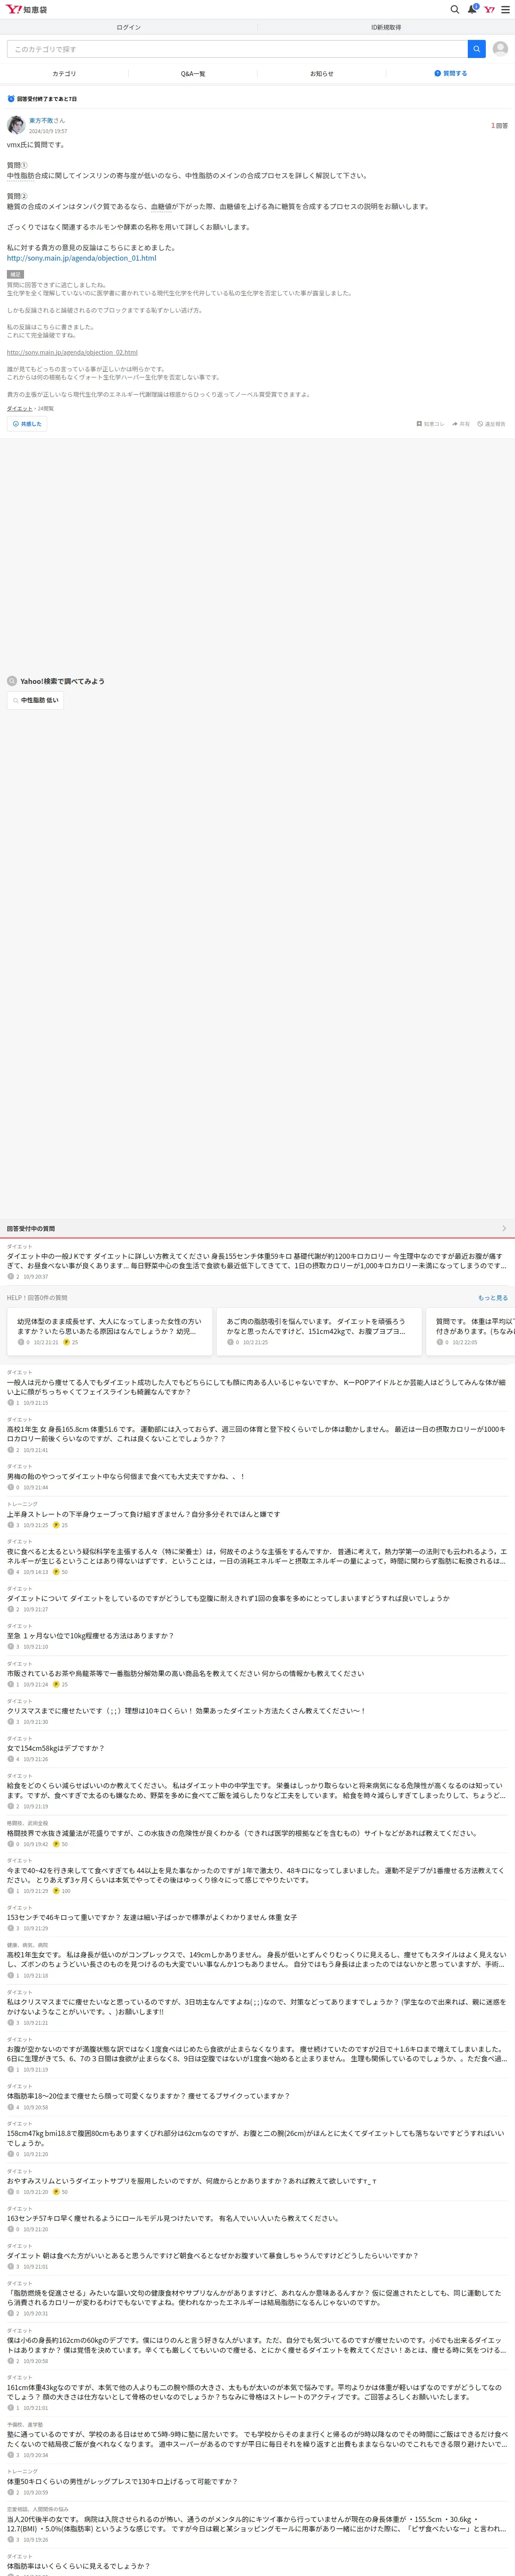
Task: Open the notifications bell icon
Action: (x=473, y=9)
